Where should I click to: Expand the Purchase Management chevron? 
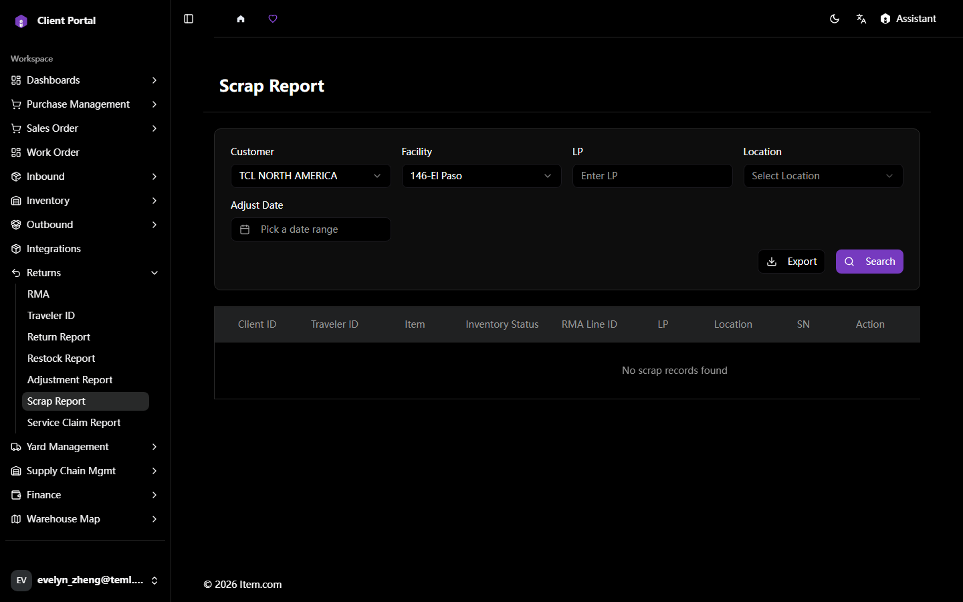click(154, 104)
